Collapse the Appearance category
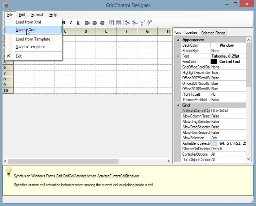This screenshot has height=206, width=256. click(178, 40)
